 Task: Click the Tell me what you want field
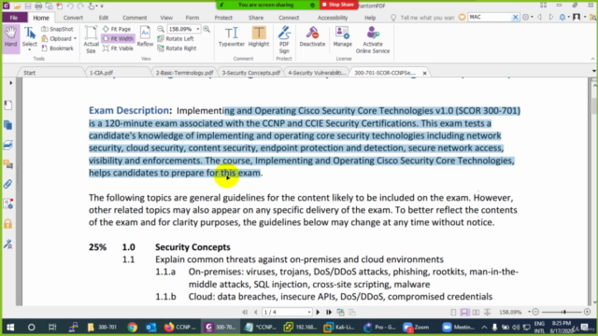click(427, 18)
